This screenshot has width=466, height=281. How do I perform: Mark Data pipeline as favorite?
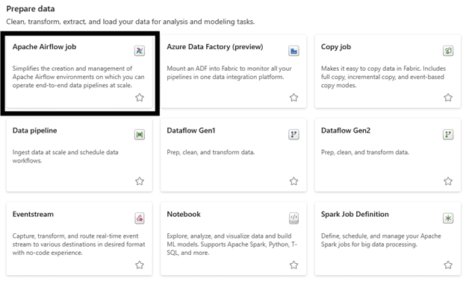pyautogui.click(x=140, y=181)
